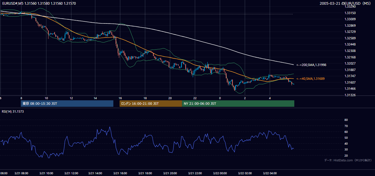The image size is (375, 176).
Task: Click hour label 18 under price chart
Action: click(145, 98)
